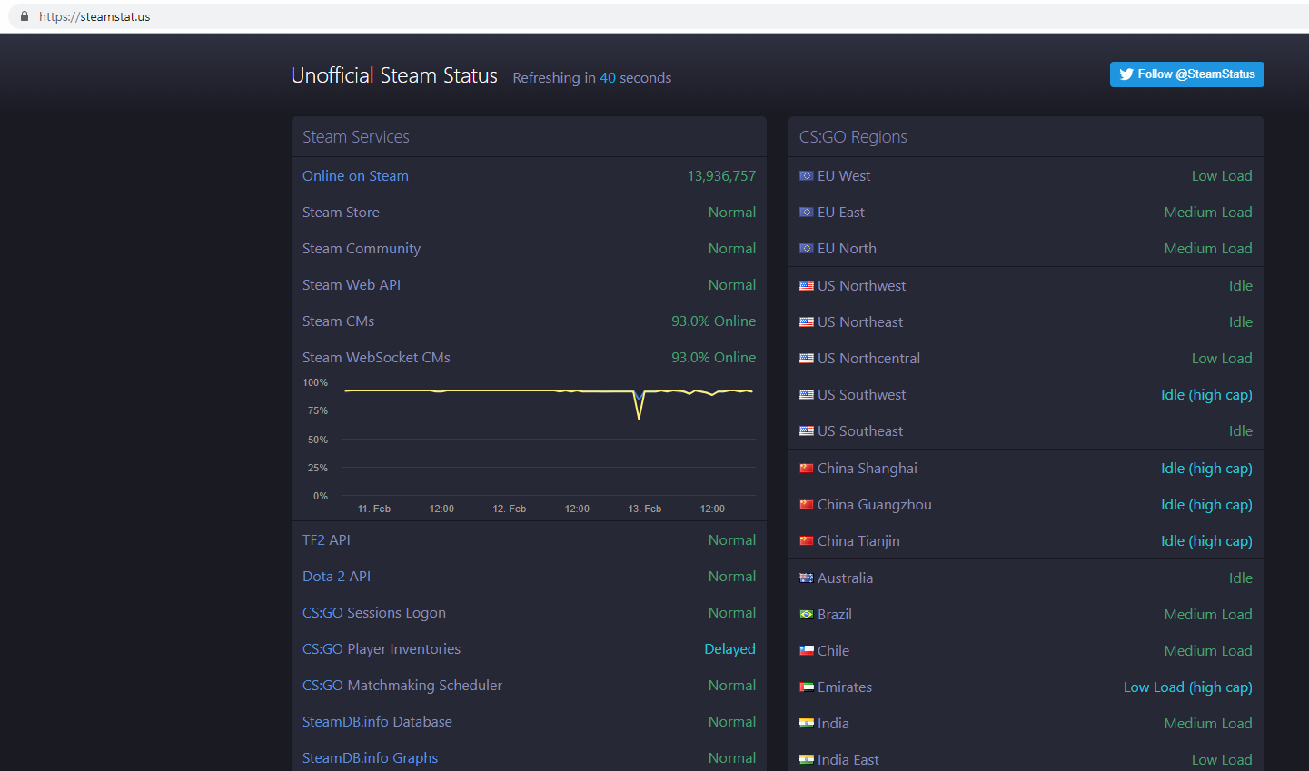
Task: Click the EU East flag icon
Action: [807, 213]
